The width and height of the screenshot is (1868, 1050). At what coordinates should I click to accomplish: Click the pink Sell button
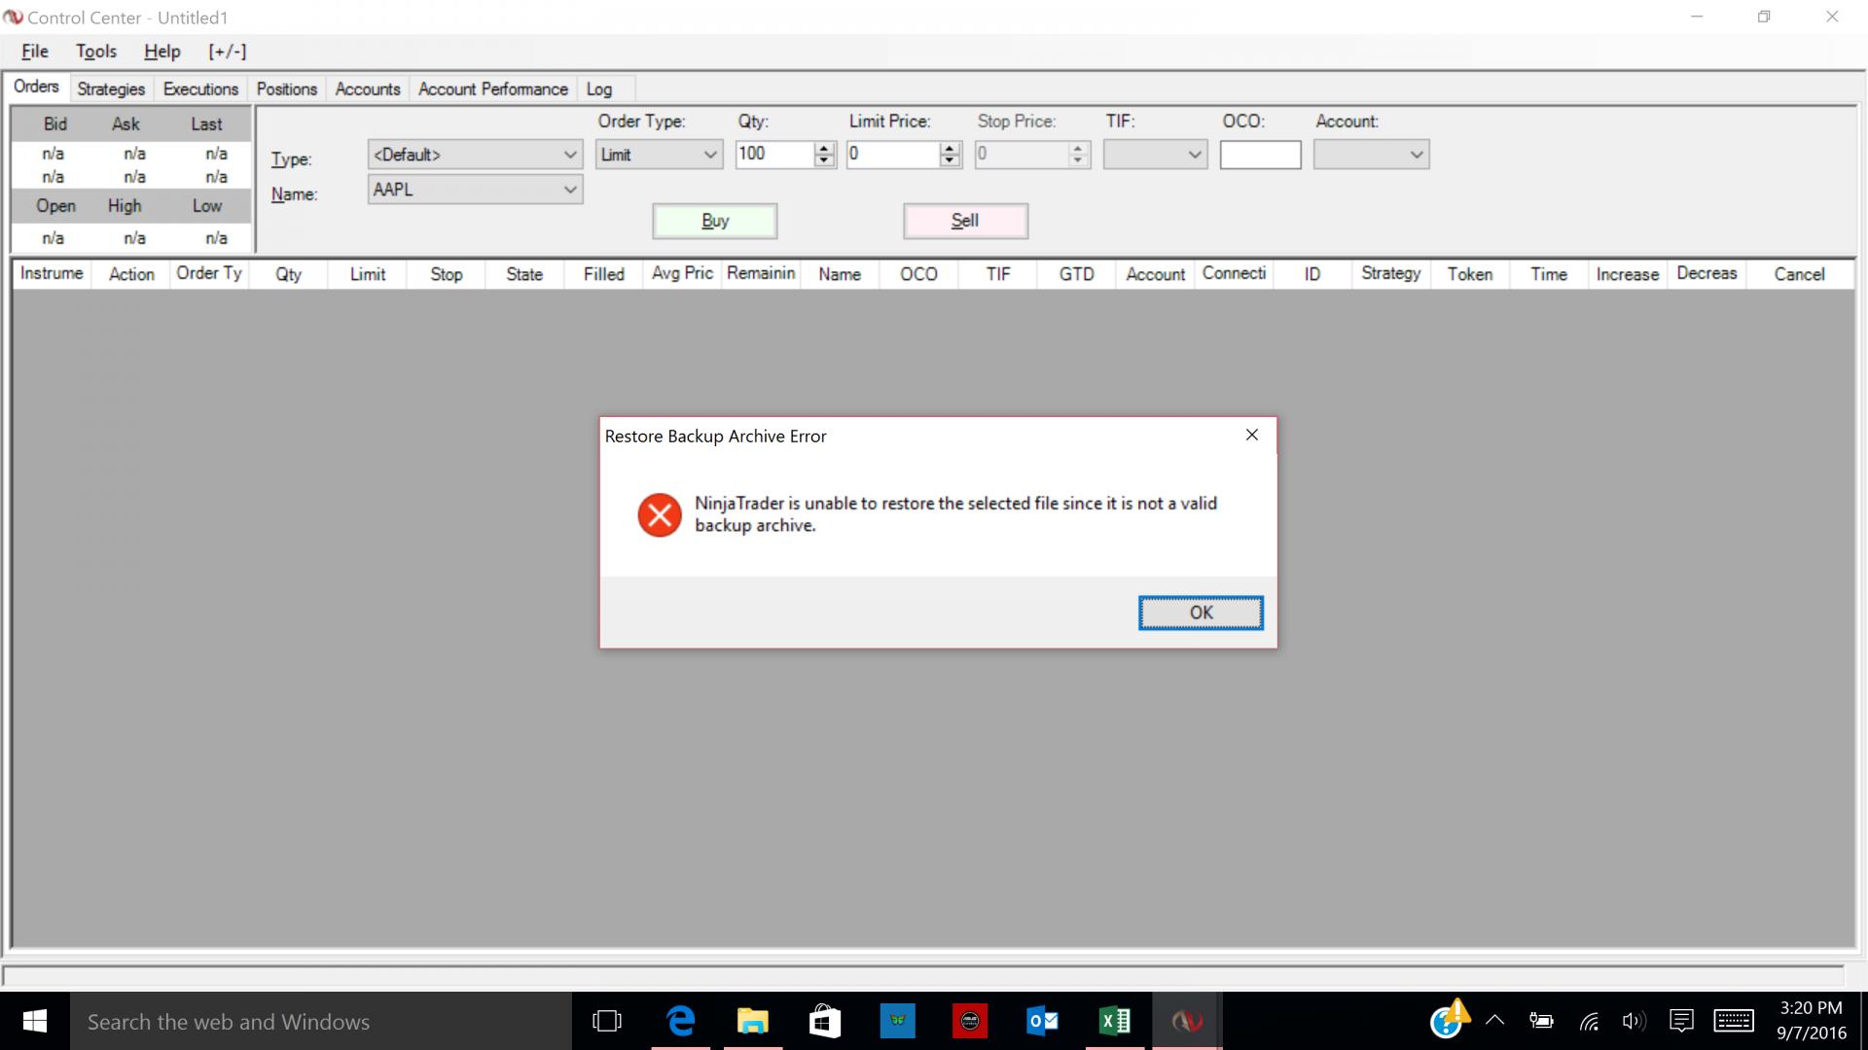965,221
